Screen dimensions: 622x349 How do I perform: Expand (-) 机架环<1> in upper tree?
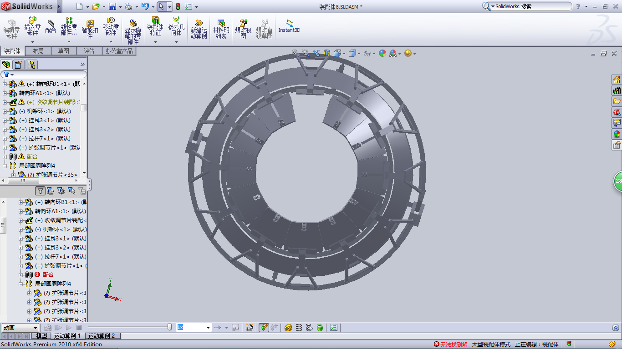click(x=5, y=111)
